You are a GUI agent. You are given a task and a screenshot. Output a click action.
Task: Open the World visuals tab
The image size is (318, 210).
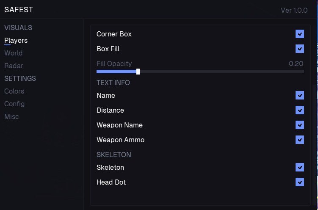pos(14,53)
